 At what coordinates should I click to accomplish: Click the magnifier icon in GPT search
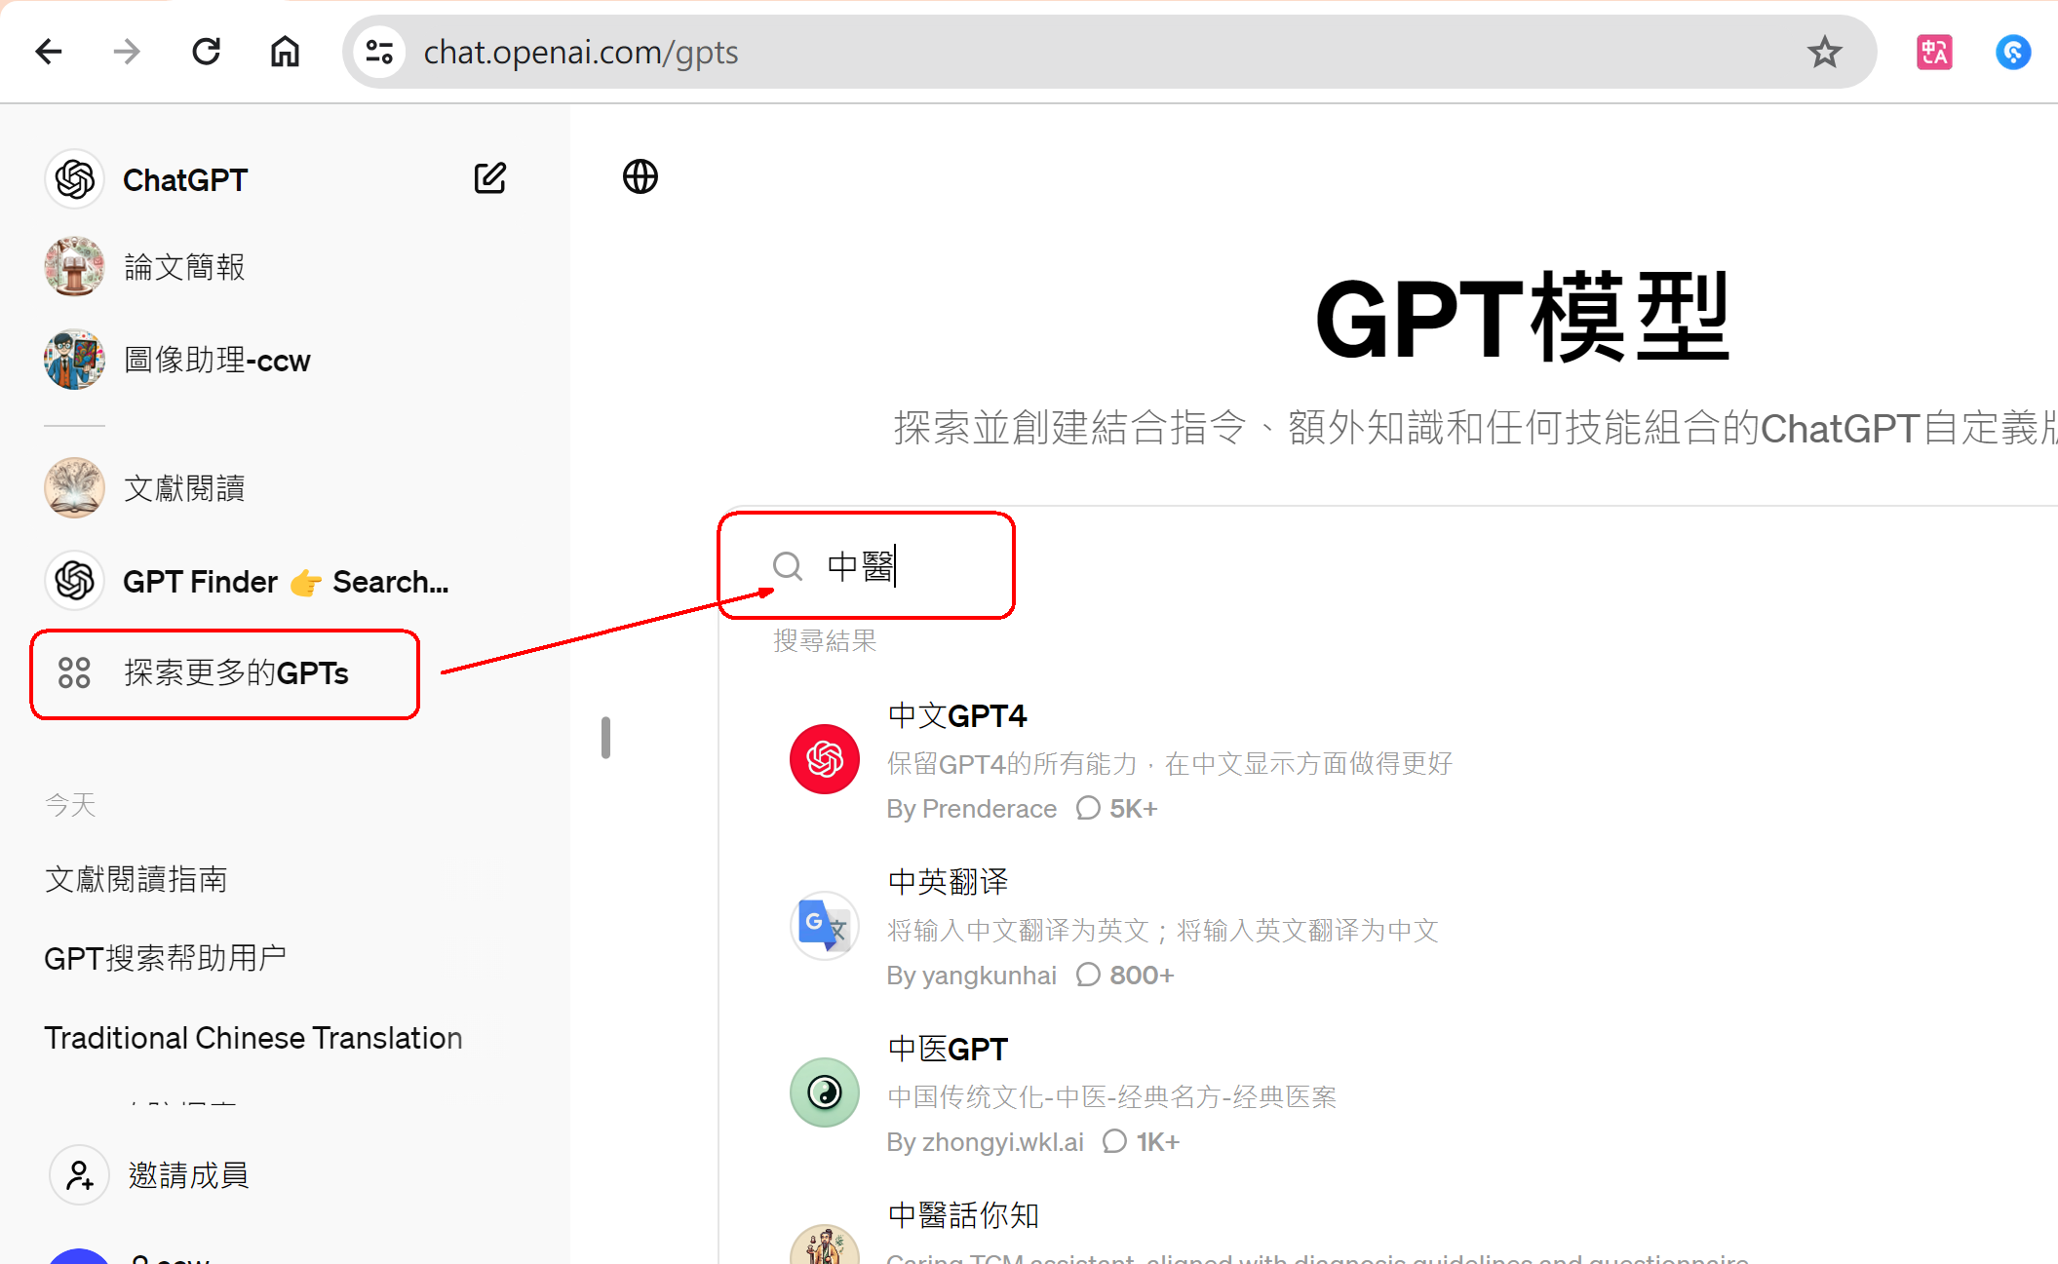coord(787,566)
